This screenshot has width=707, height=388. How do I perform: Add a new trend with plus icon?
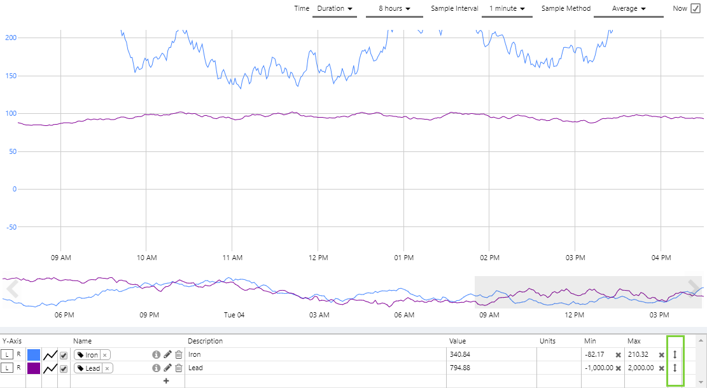[x=166, y=381]
